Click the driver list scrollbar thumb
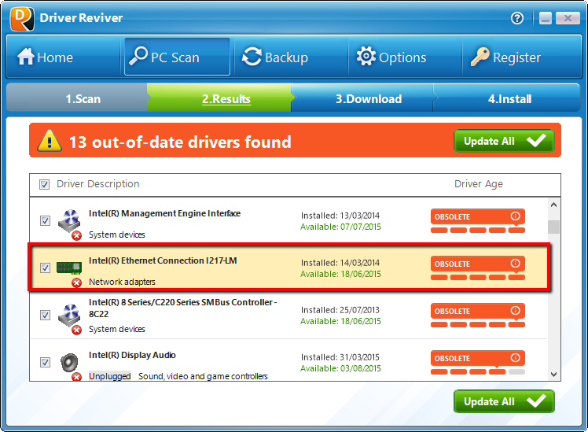 [x=553, y=227]
